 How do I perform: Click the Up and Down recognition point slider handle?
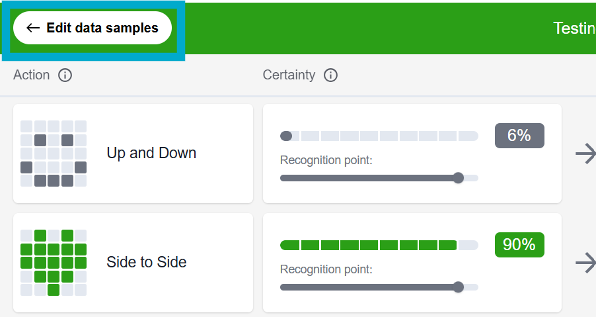[x=458, y=178]
